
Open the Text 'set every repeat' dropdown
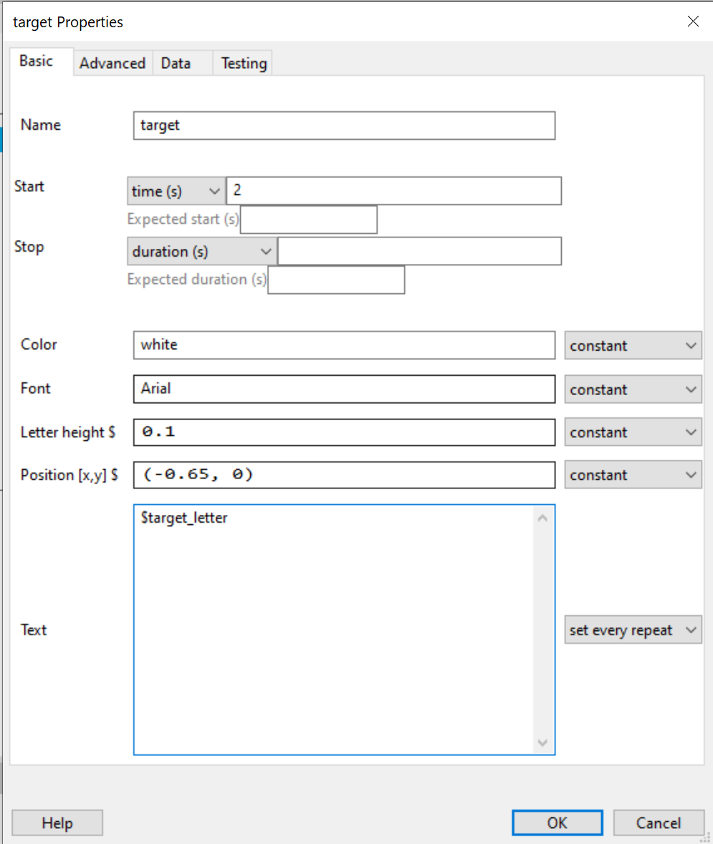tap(633, 630)
